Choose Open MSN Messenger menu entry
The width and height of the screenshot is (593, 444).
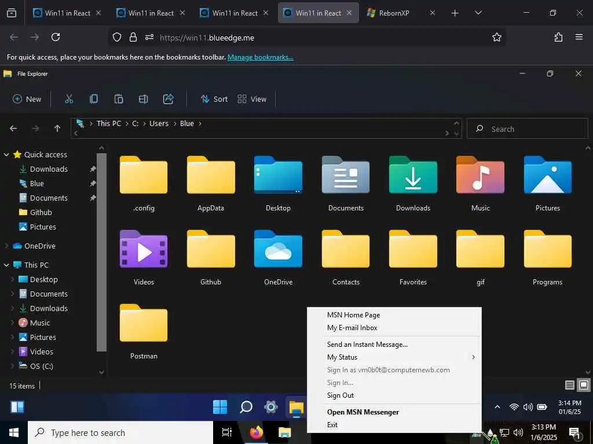[x=394, y=412]
